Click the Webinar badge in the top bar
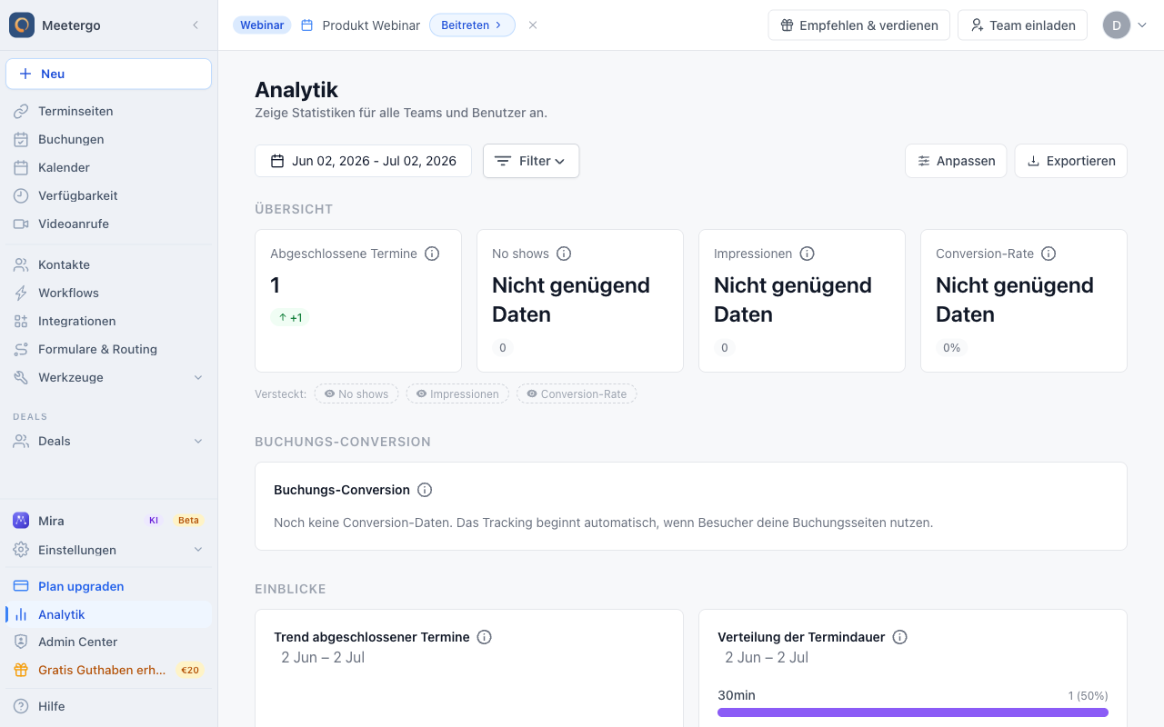This screenshot has height=727, width=1164. coord(262,25)
